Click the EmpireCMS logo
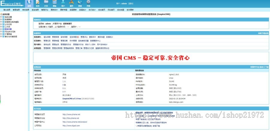The width and height of the screenshot is (270, 131). pyautogui.click(x=12, y=3)
